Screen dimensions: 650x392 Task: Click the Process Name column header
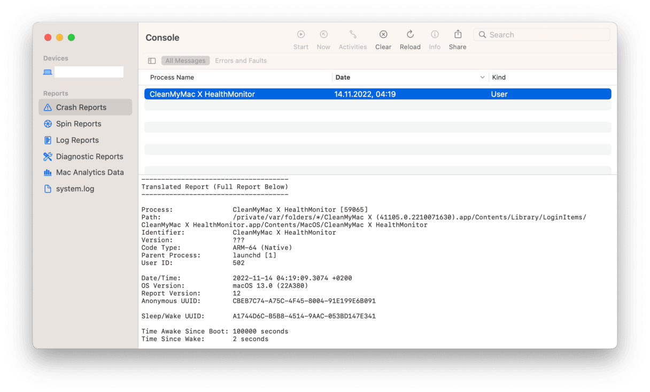(172, 78)
